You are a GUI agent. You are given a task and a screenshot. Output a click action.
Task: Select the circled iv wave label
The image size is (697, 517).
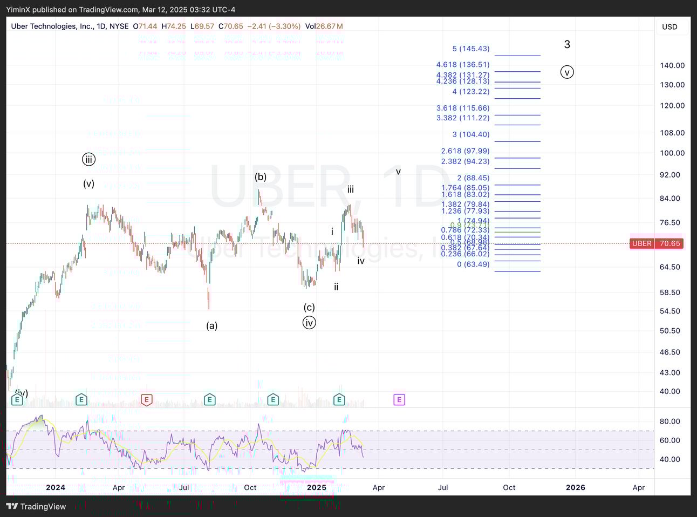(309, 323)
